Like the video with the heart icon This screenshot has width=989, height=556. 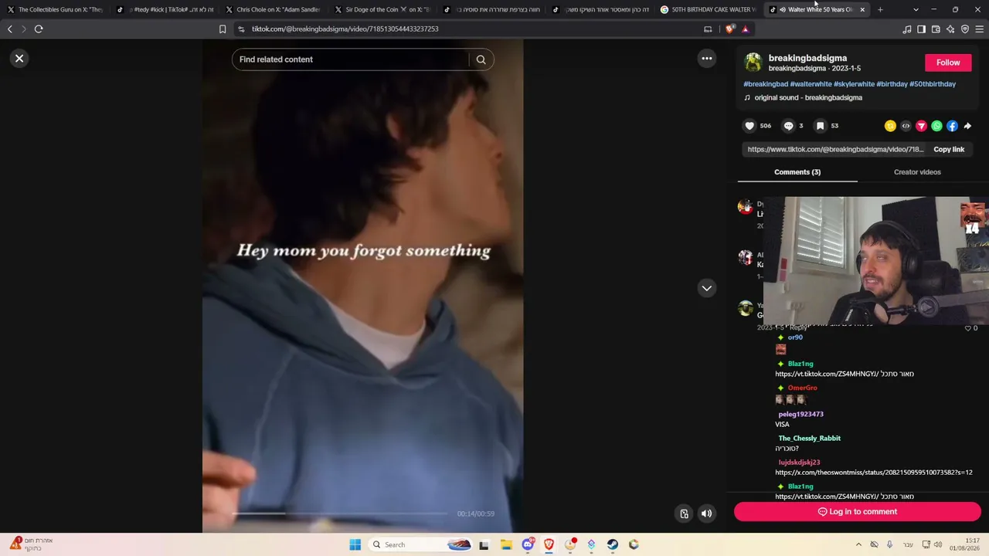749,126
